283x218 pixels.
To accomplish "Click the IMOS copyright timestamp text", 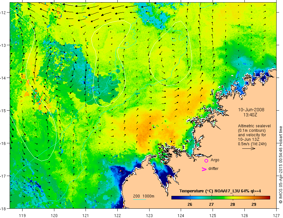I will pos(280,165).
